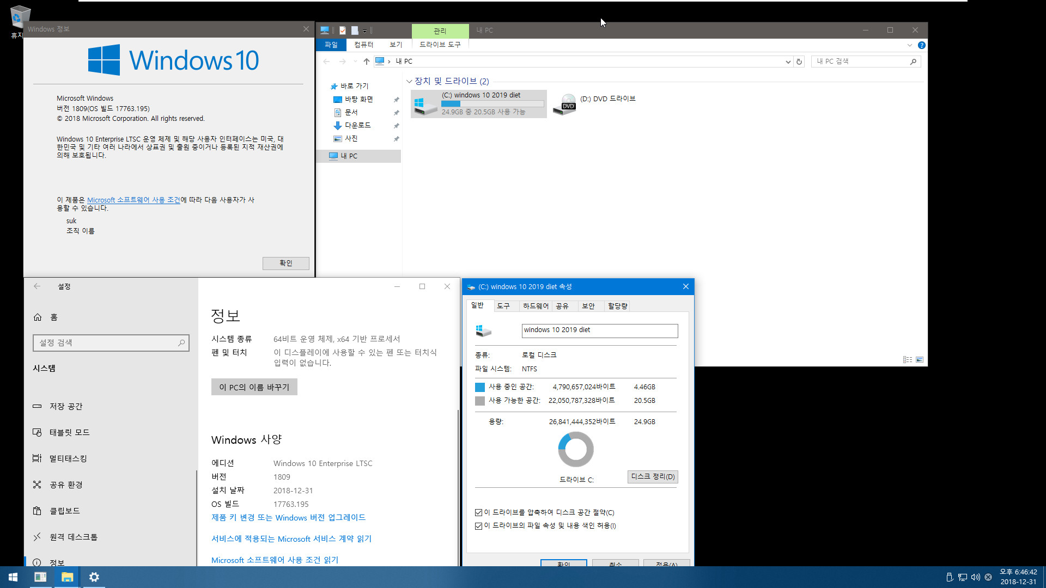
Task: Open the Recycle Bin desktop icon
Action: [x=20, y=16]
